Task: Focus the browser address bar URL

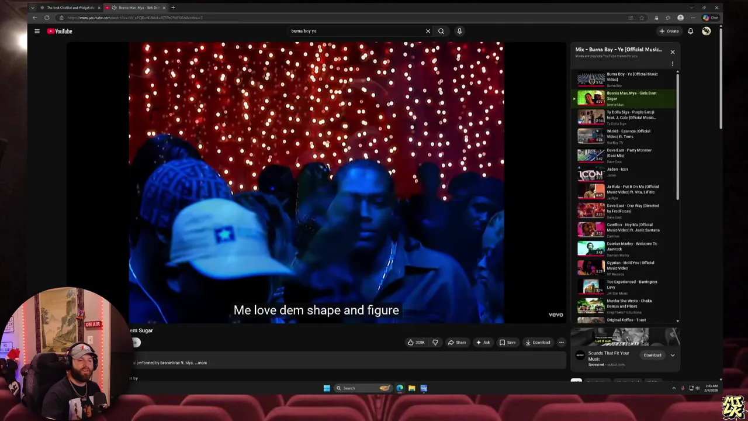Action: pos(135,18)
